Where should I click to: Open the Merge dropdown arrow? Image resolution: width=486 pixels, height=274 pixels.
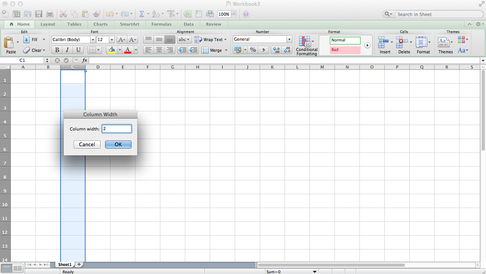coord(226,50)
